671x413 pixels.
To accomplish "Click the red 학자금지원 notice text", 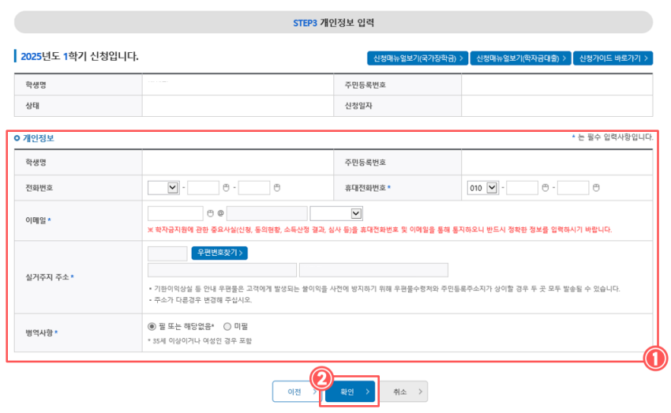I will 380,230.
